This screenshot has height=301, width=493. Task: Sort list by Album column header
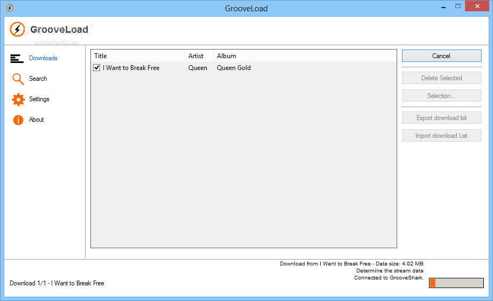tap(233, 56)
